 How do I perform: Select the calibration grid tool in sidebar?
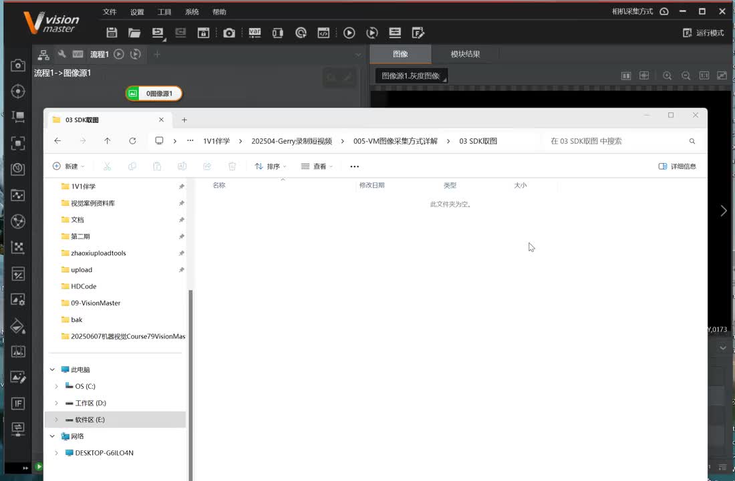tap(18, 247)
